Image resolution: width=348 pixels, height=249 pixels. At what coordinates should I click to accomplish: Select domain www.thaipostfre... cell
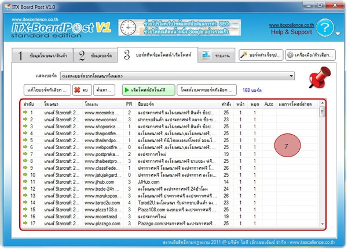pyautogui.click(x=102, y=133)
